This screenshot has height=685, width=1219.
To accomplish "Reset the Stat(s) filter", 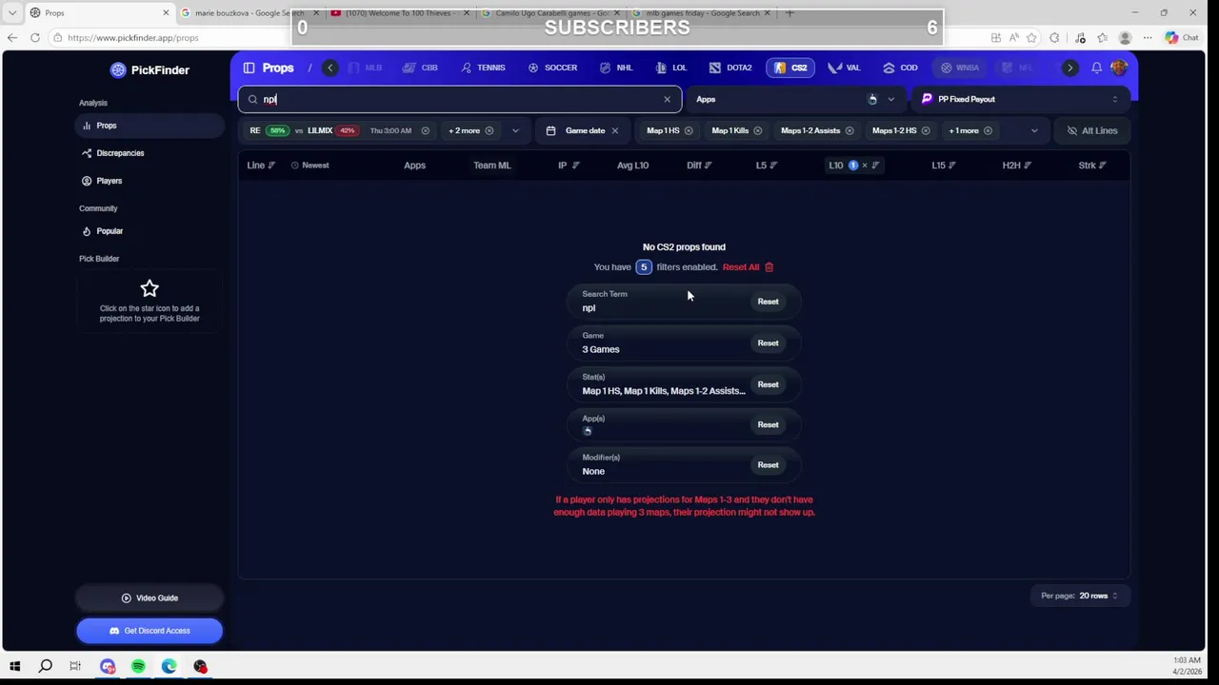I will pos(768,384).
